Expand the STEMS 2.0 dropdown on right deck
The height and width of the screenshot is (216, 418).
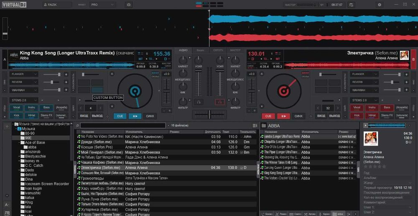[364, 100]
